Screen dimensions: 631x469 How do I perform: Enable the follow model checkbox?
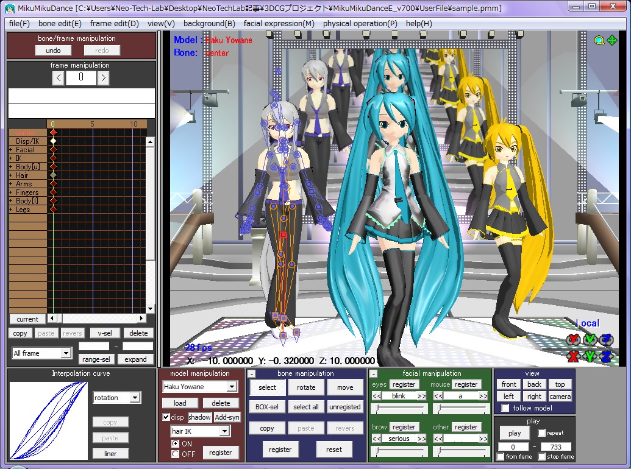(x=505, y=408)
